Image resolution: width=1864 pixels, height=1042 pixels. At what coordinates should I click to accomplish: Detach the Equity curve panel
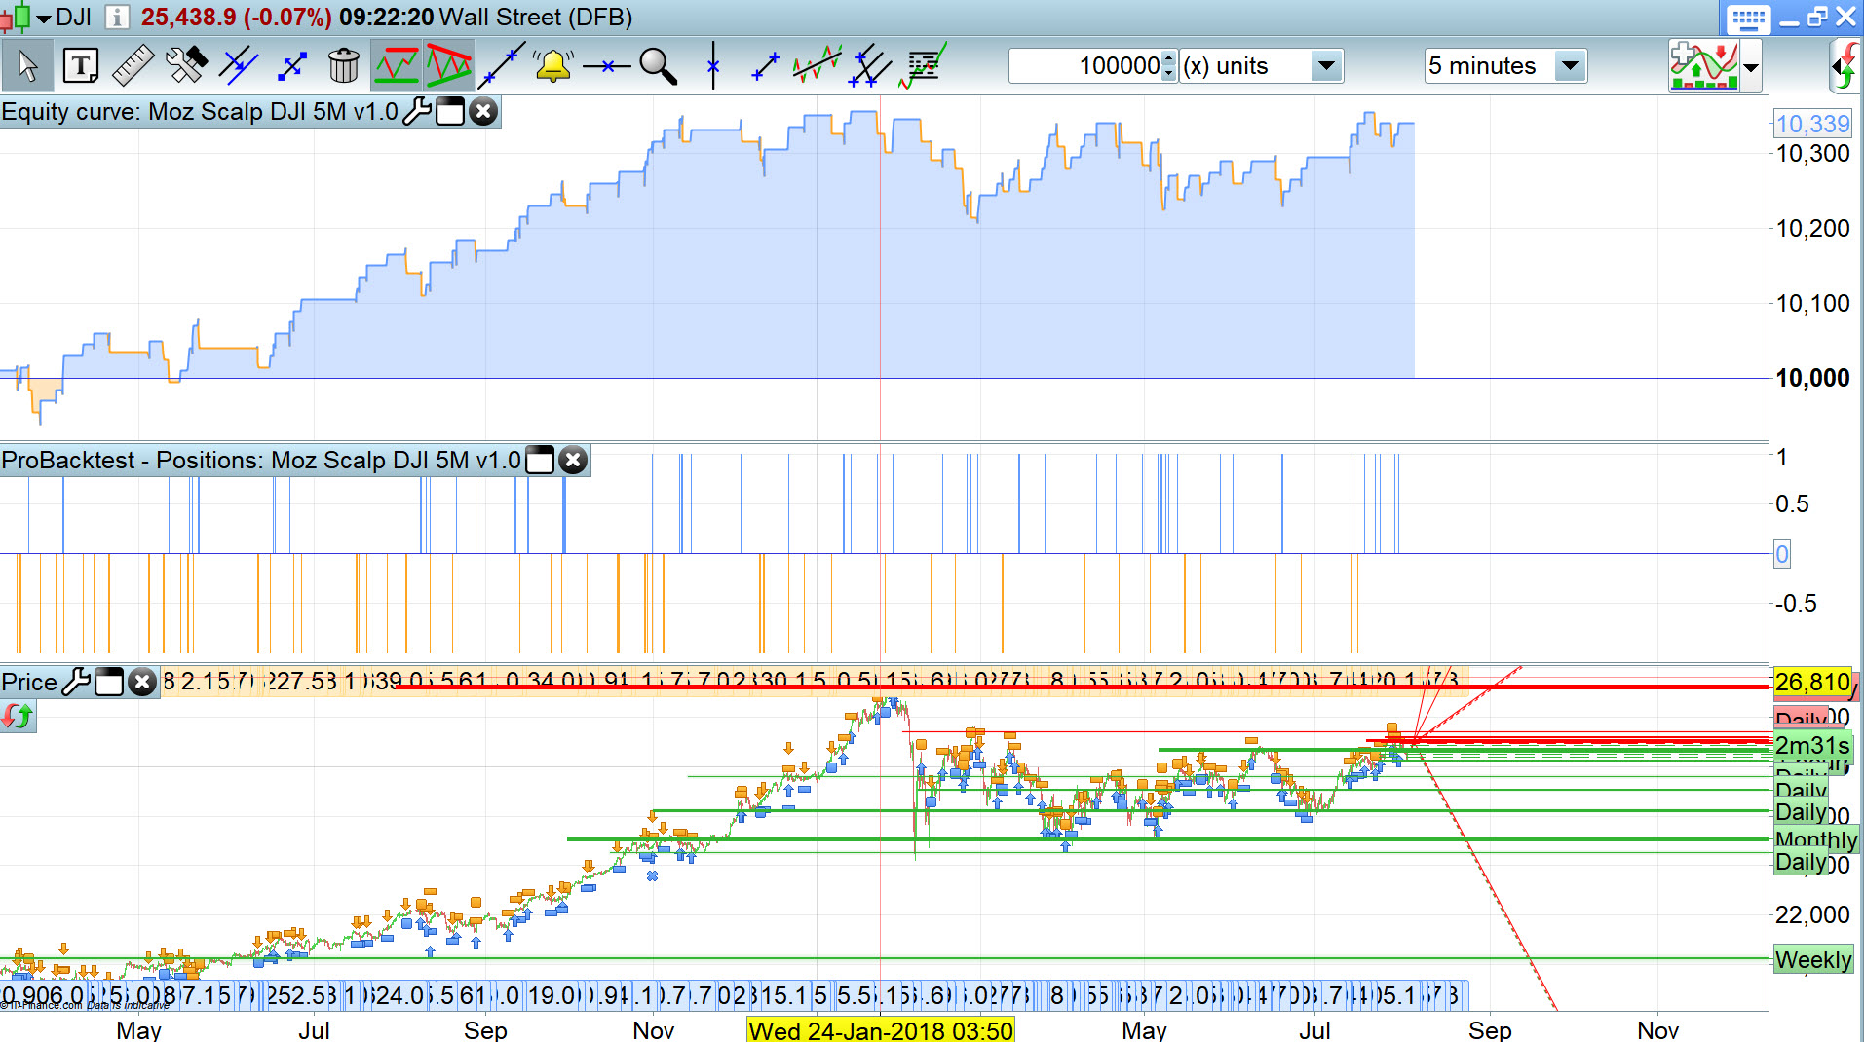(x=449, y=111)
